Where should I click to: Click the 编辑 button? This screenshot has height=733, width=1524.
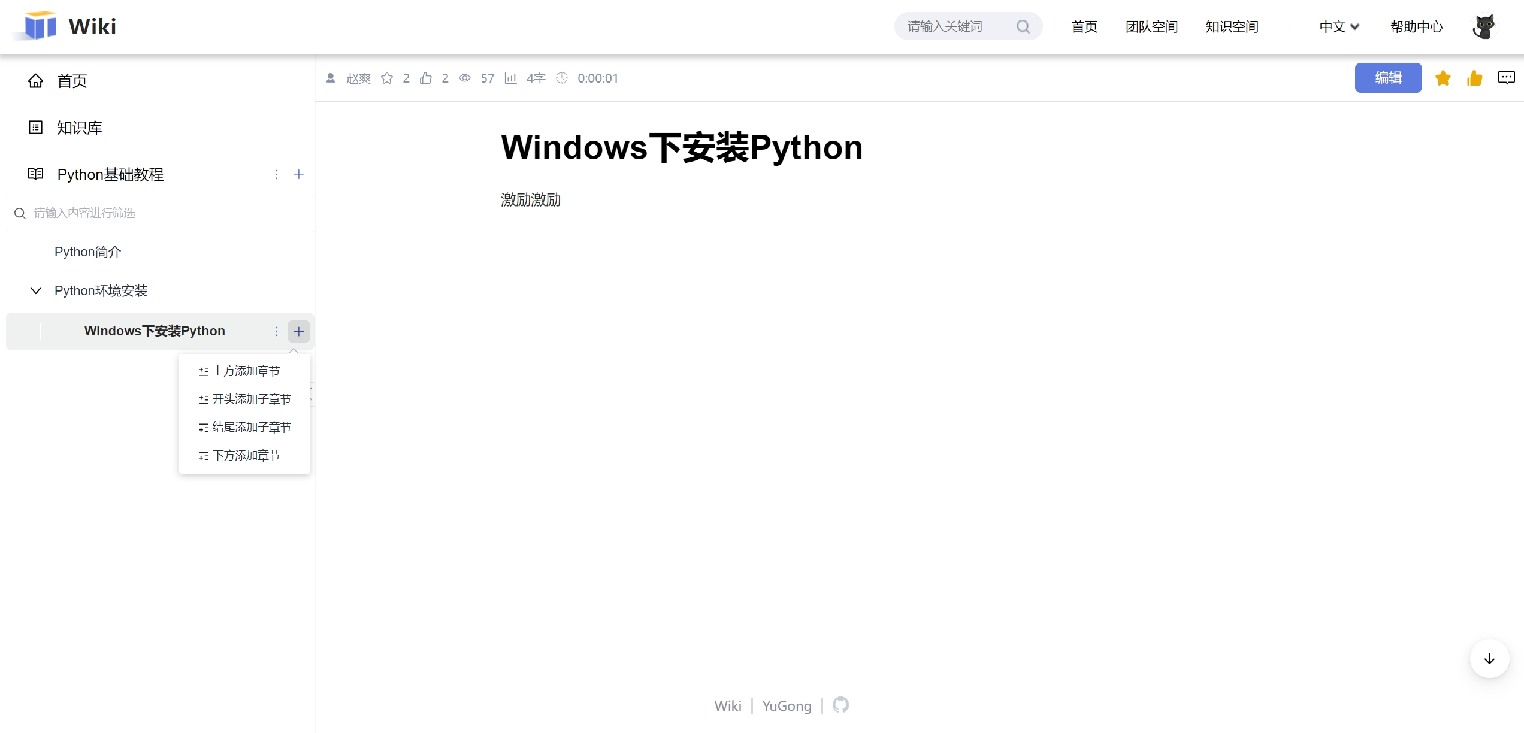tap(1388, 77)
